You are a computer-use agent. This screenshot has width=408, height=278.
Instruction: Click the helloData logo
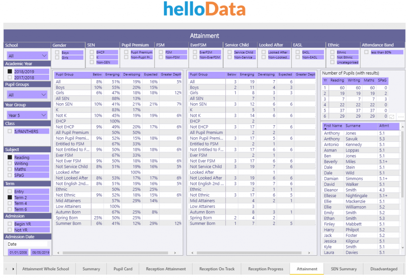pyautogui.click(x=204, y=9)
